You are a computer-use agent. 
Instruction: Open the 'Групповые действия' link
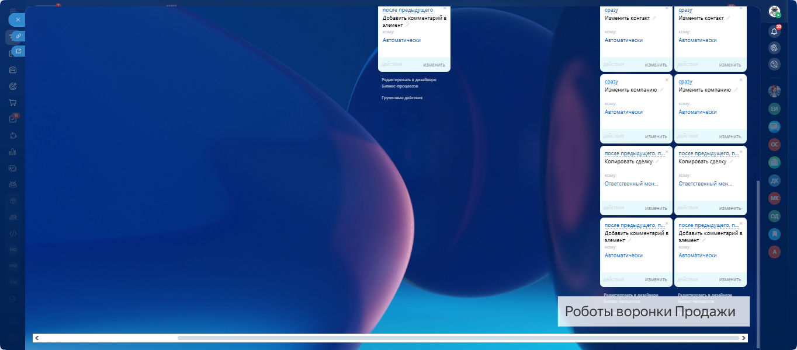[x=402, y=98]
